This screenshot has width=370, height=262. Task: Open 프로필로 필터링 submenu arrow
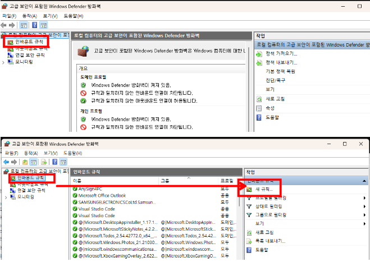364,198
